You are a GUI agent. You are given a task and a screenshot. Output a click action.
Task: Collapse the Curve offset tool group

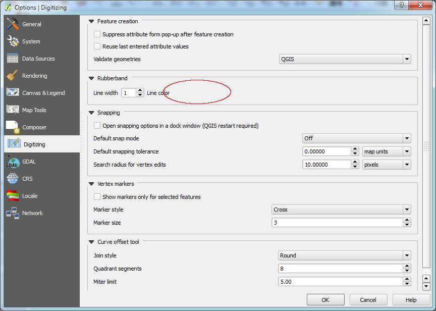[91, 242]
